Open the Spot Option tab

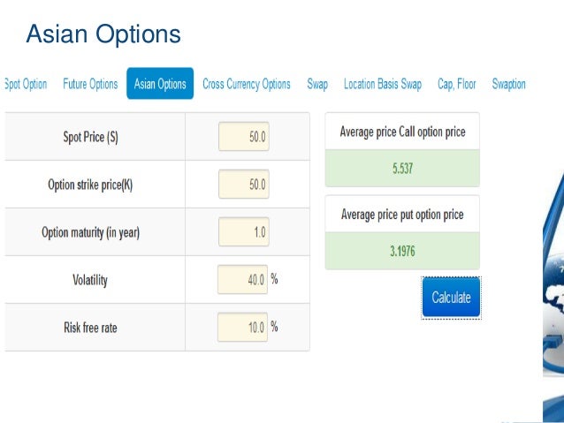26,84
